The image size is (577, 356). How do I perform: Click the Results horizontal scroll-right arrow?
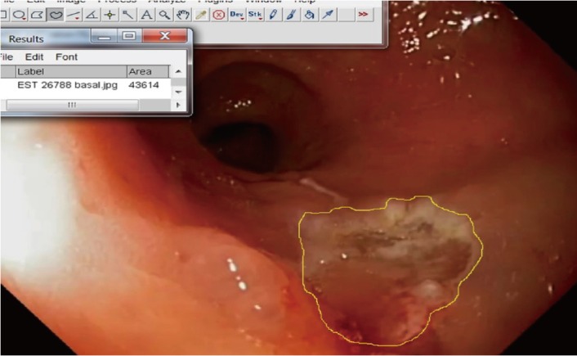178,106
